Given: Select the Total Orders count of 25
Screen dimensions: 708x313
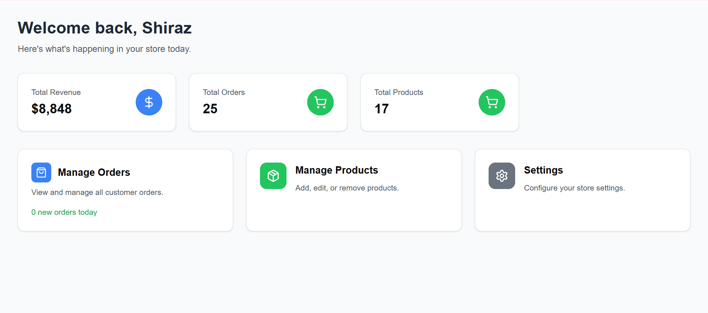Looking at the screenshot, I should pyautogui.click(x=210, y=109).
